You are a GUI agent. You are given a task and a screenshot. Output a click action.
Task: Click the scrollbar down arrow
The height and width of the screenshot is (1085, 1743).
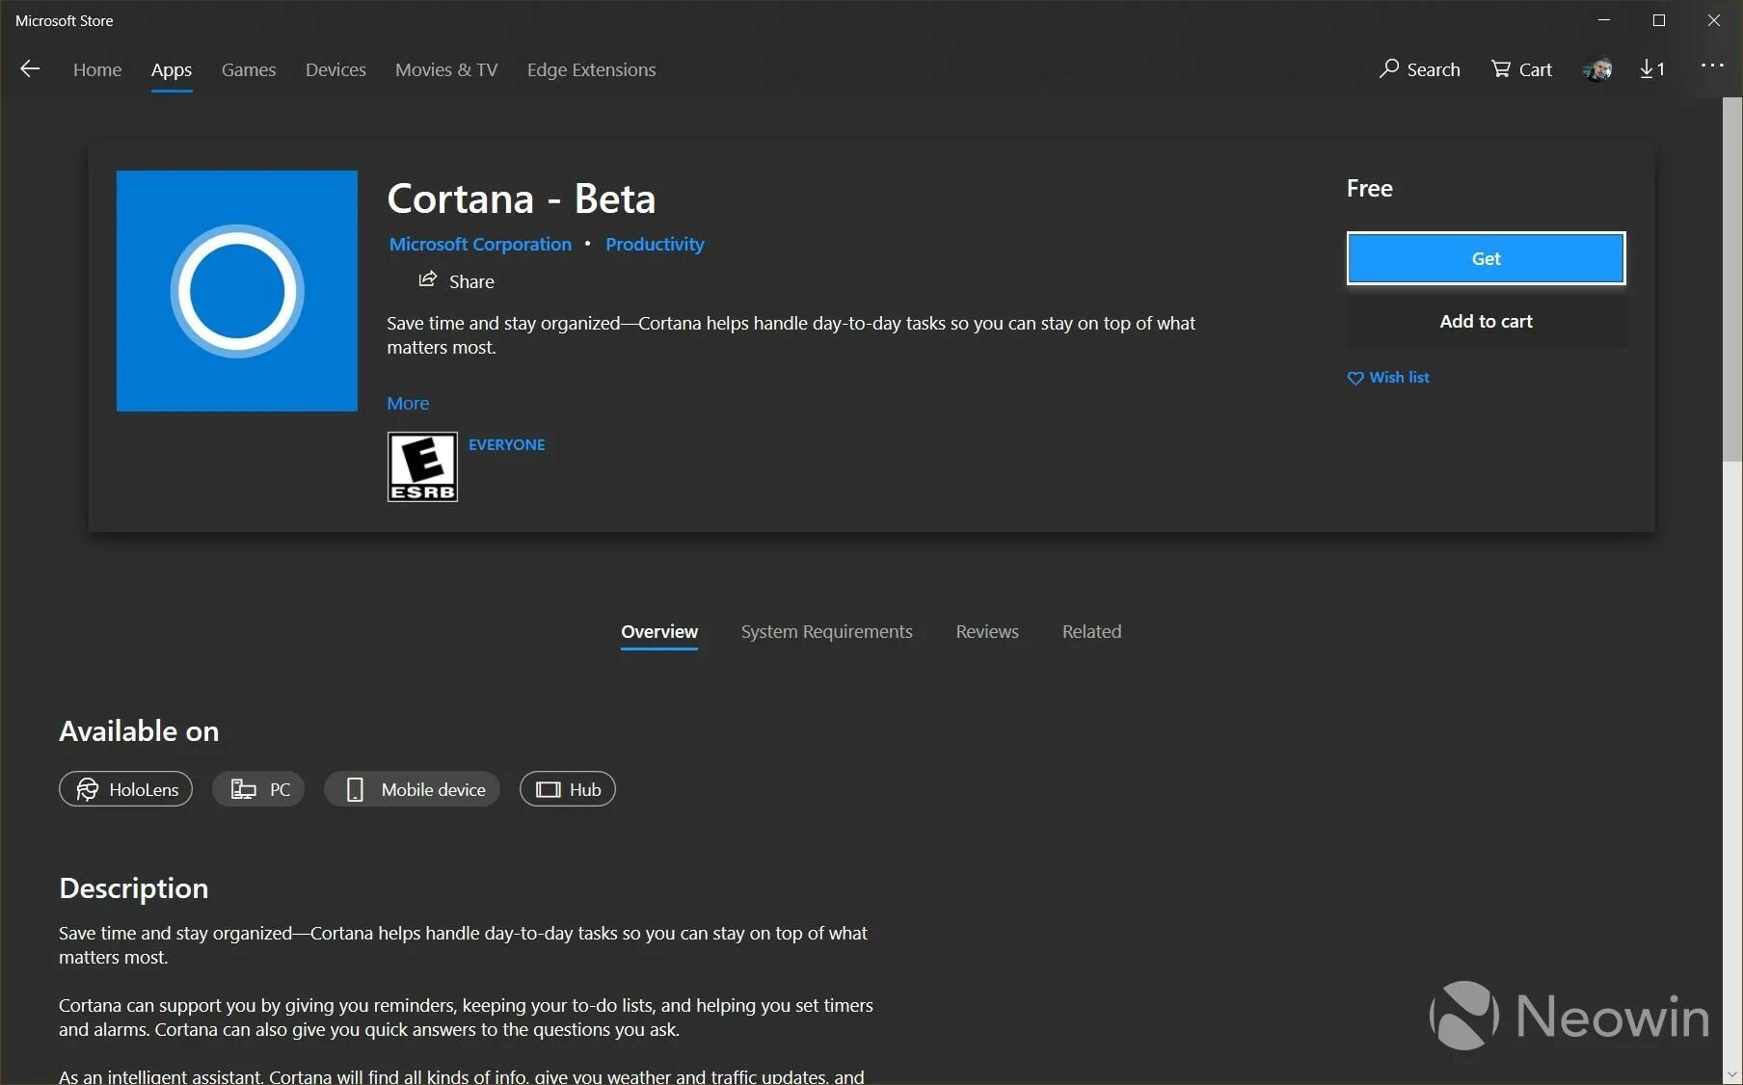pyautogui.click(x=1732, y=1073)
